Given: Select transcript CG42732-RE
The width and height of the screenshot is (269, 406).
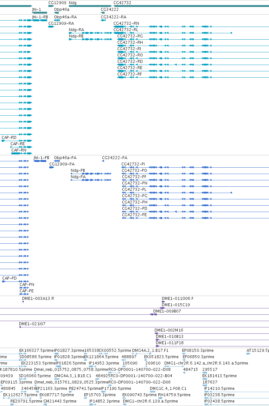Looking at the screenshot, I should [130, 68].
